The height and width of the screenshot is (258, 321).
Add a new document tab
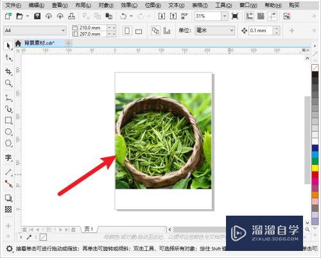(x=69, y=44)
